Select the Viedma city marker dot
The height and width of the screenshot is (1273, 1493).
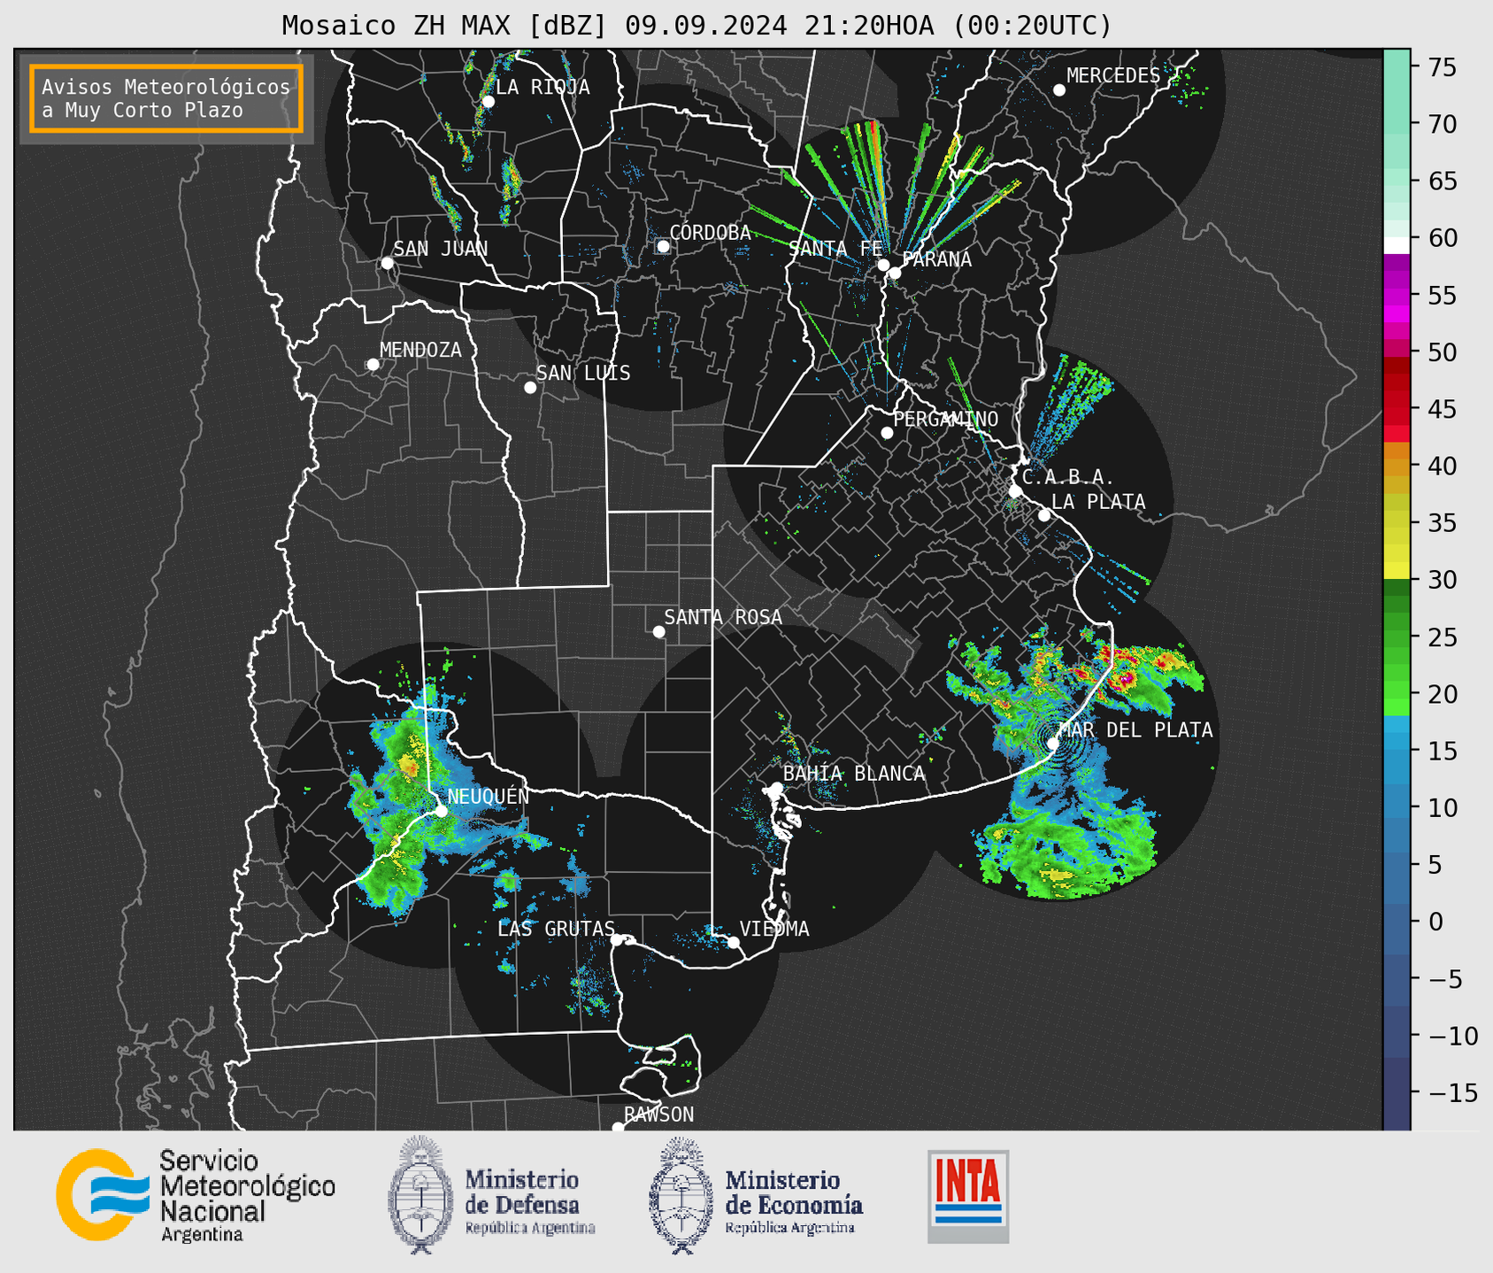(734, 943)
